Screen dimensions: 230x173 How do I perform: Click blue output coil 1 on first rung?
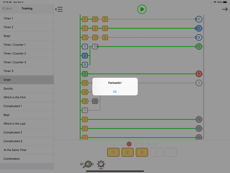click(199, 19)
